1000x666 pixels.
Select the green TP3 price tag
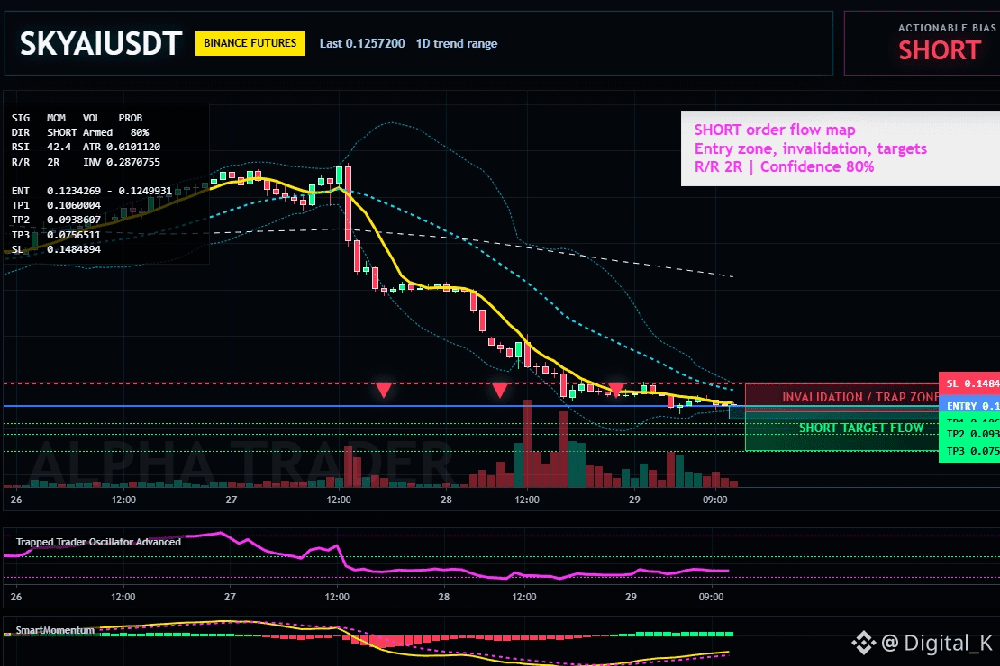(969, 451)
